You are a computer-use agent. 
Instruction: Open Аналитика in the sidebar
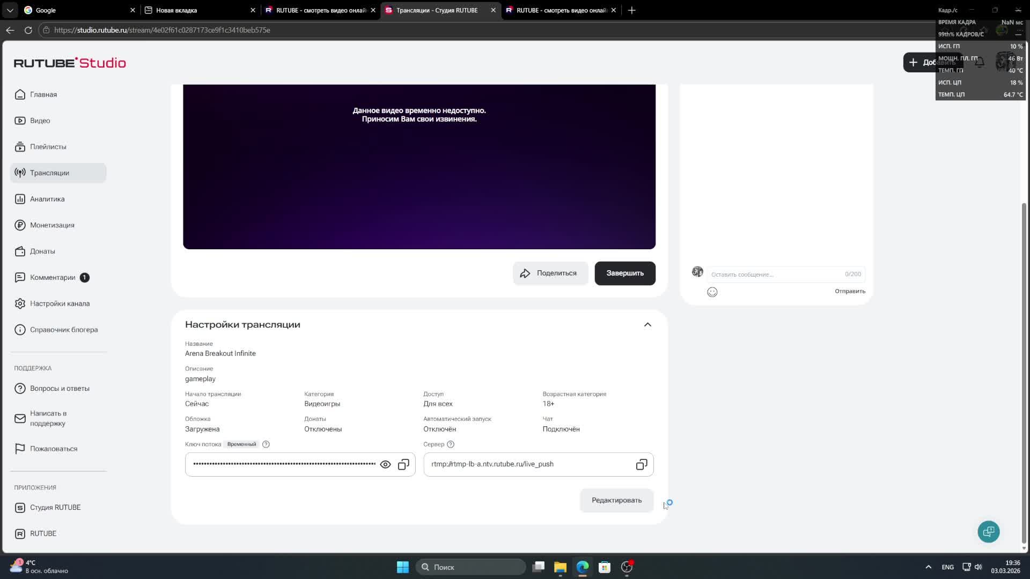[47, 199]
